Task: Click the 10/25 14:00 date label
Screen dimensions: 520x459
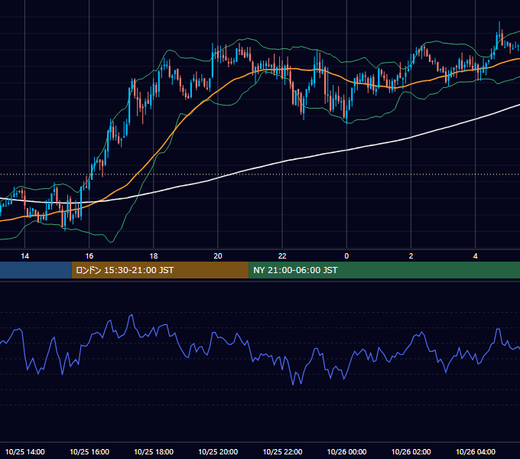Action: tap(25, 451)
